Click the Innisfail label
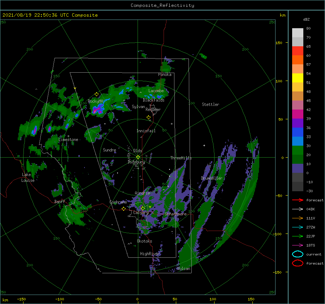Viewport: 325px width, 304px height. click(146, 131)
